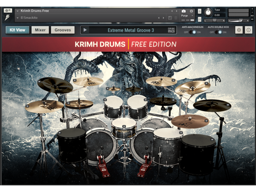
Task: Expand the Krimh Drums Free instrument dropdown
Action: click(18, 11)
